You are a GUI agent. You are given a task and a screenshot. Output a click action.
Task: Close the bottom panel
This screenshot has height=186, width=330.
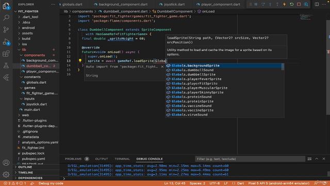click(324, 159)
